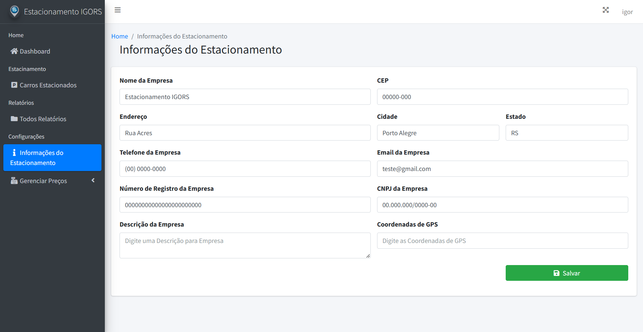This screenshot has width=643, height=332.
Task: Click inside the Descrição da Empresa textarea
Action: click(245, 243)
